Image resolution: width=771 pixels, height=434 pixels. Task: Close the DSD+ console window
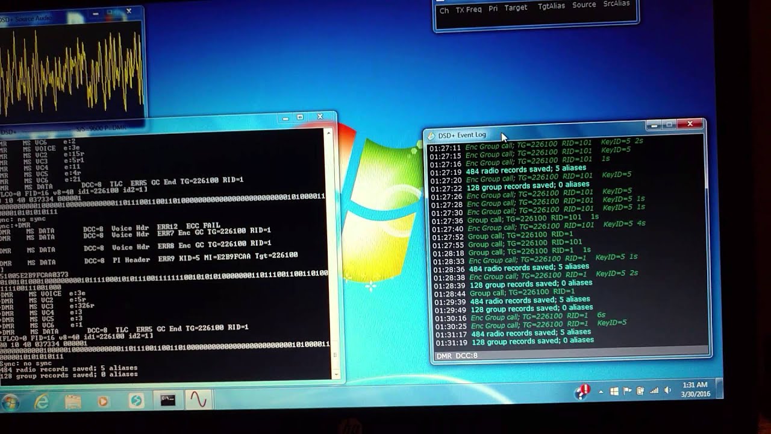pos(320,116)
